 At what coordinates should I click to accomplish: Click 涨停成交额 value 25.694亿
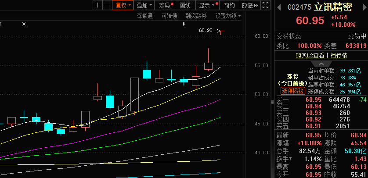(x=350, y=92)
